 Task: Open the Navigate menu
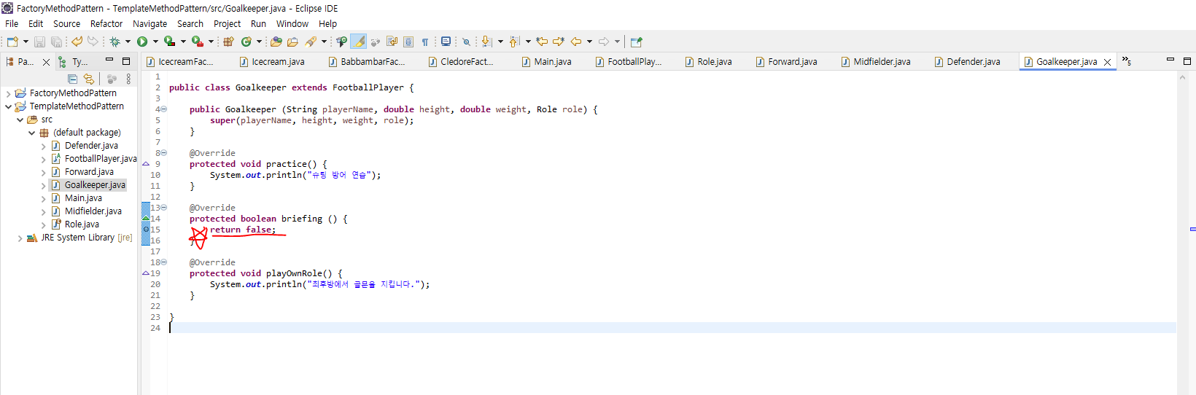pyautogui.click(x=149, y=23)
